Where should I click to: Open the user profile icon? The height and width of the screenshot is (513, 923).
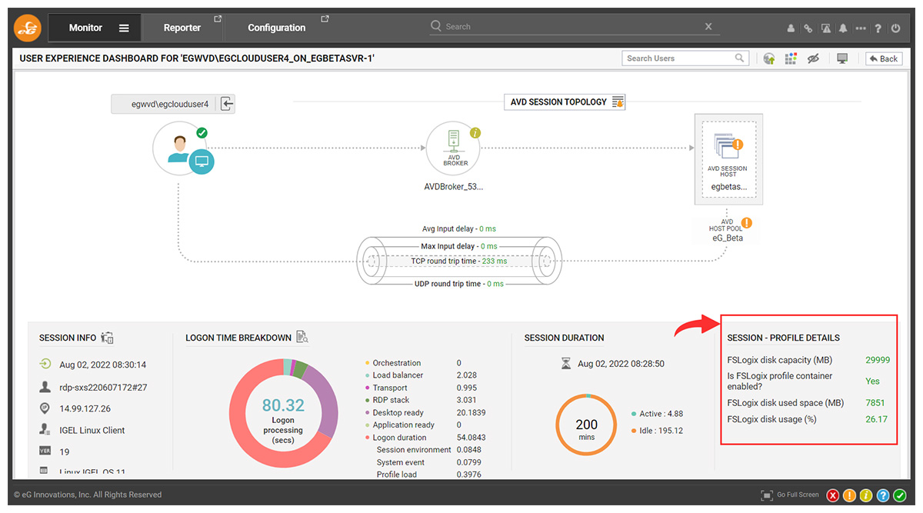point(791,28)
